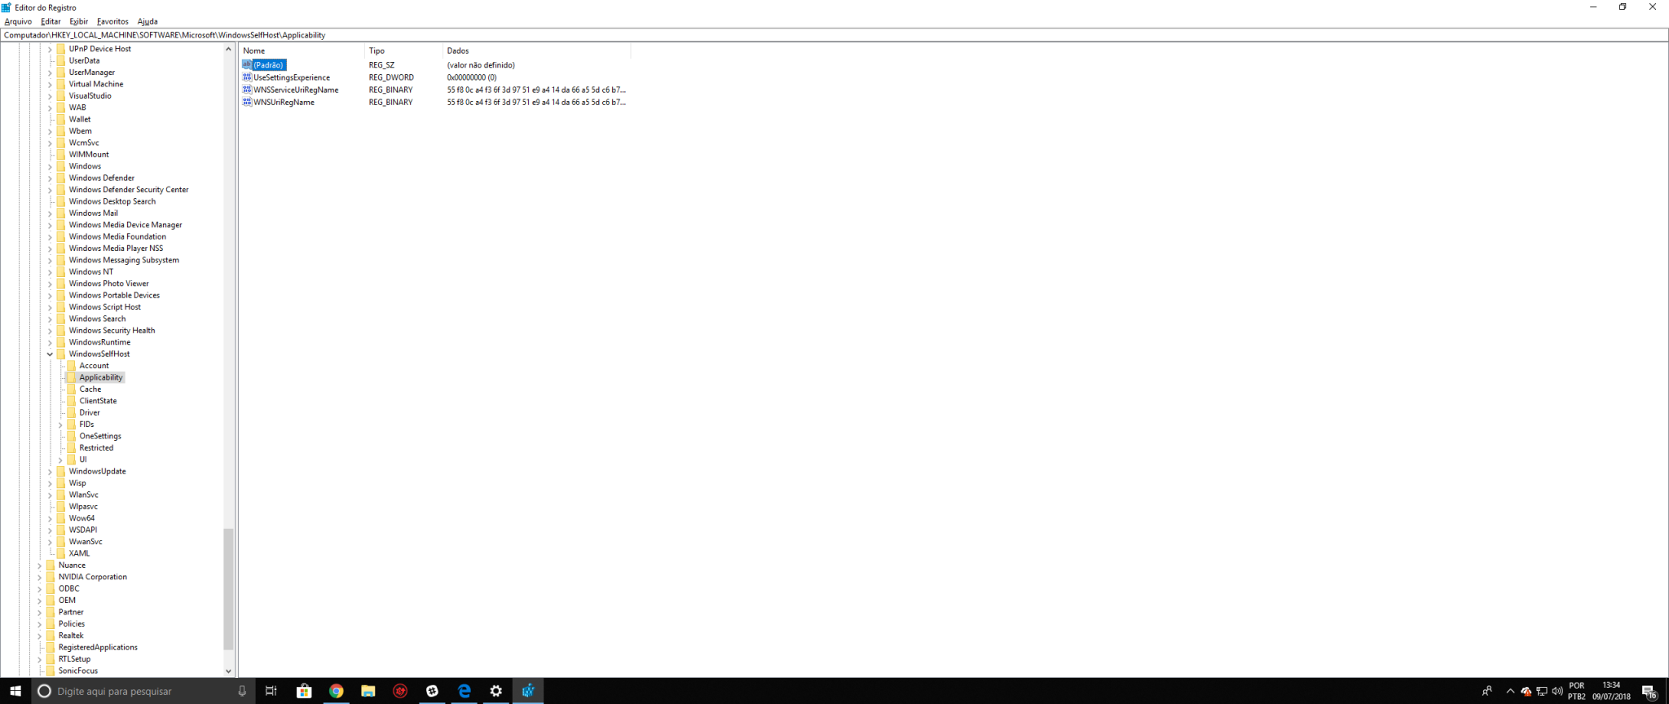Expand the UI subkey

coord(60,460)
